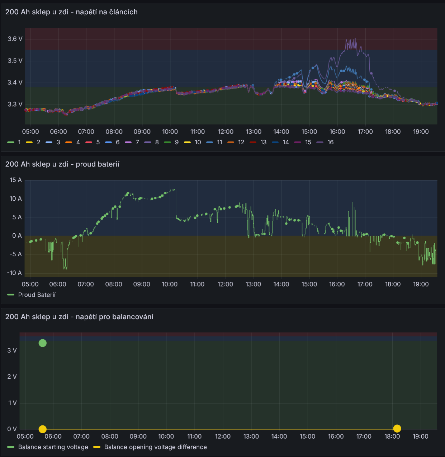
Task: Toggle series 16 in the cell voltage legend
Action: pyautogui.click(x=330, y=142)
